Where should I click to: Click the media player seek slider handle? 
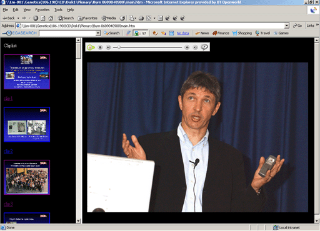119,47
